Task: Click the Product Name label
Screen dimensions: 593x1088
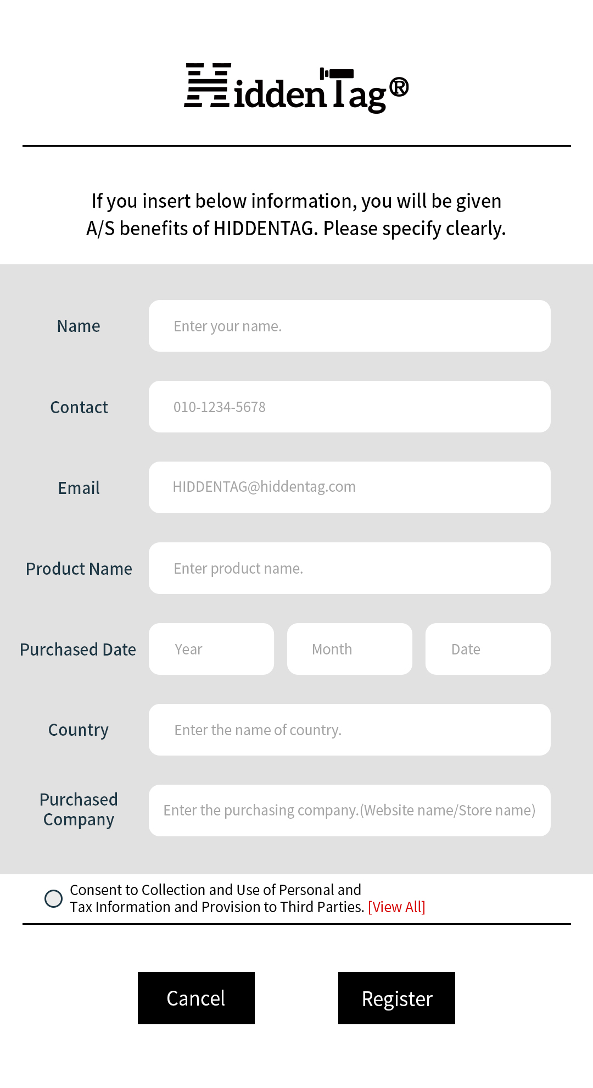Action: [79, 569]
